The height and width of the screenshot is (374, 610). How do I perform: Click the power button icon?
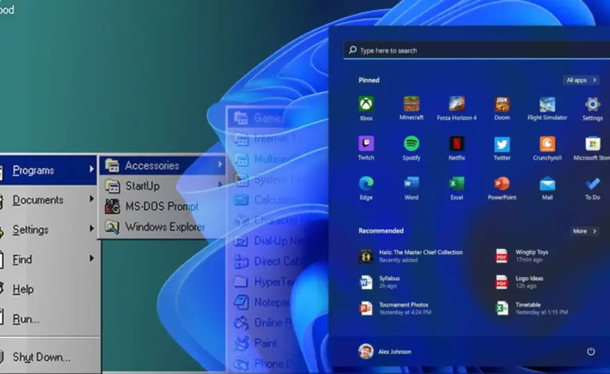click(x=591, y=351)
